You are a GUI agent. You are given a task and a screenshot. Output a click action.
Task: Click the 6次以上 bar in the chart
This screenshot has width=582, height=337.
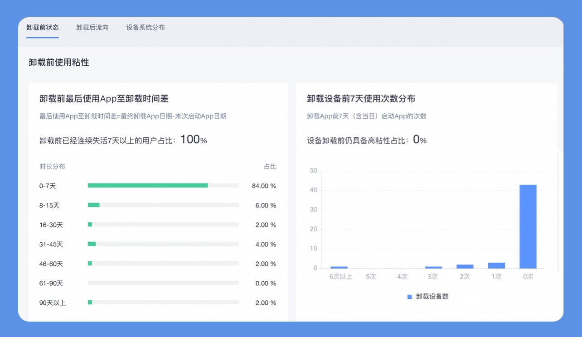coord(339,267)
